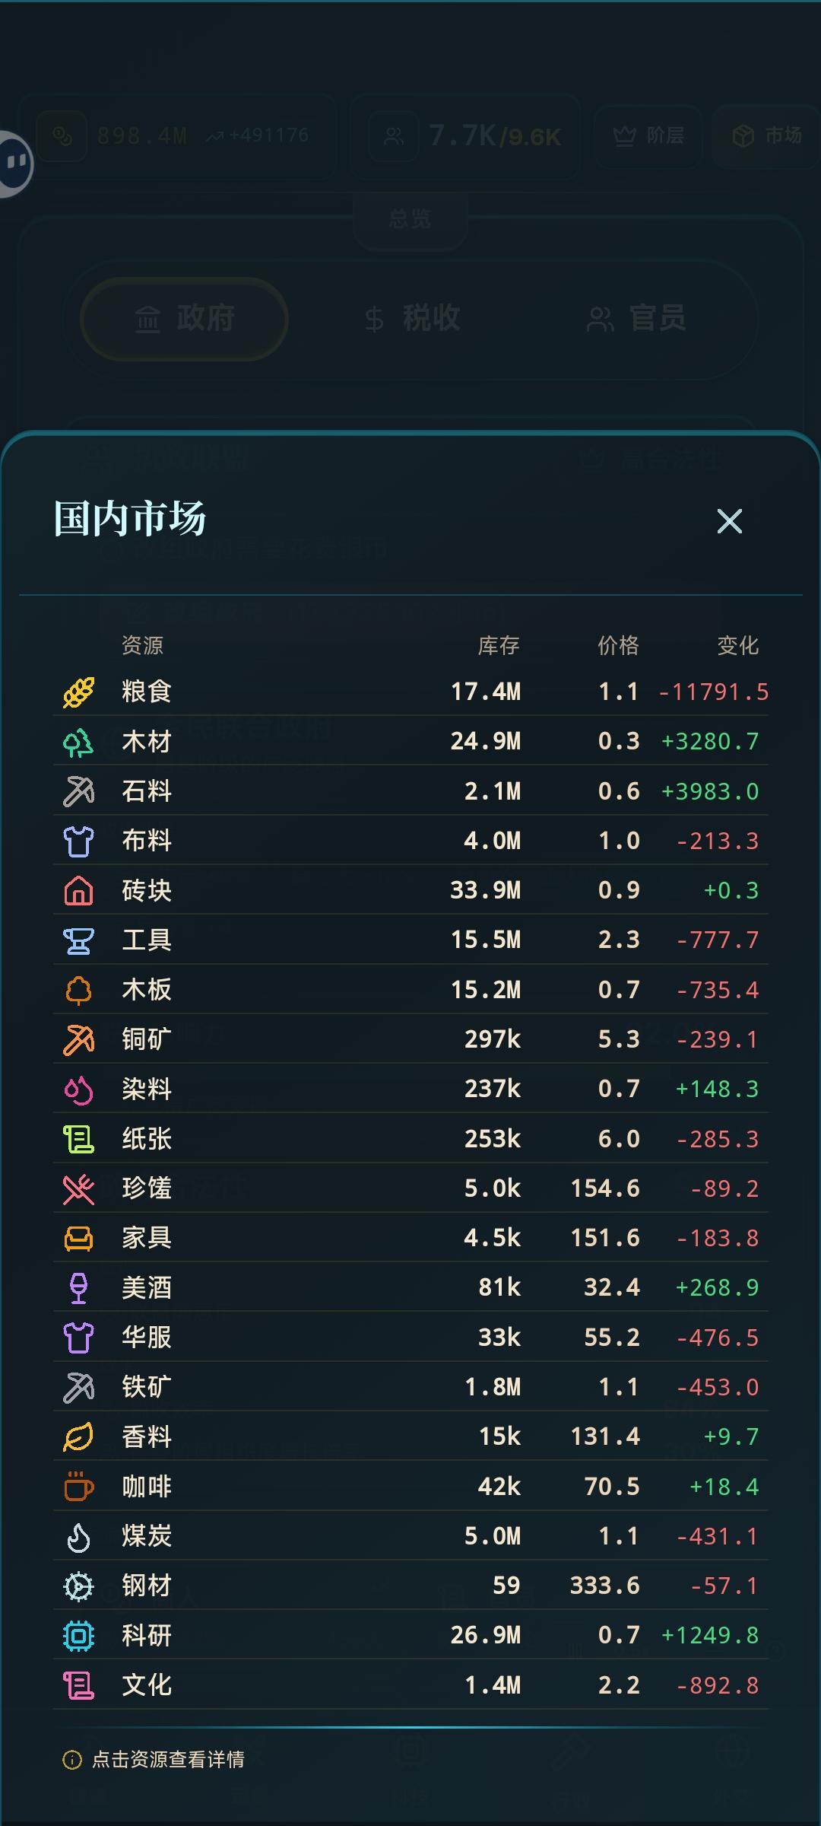Click the coffee cup icon for 咖啡
This screenshot has width=821, height=1826.
(x=78, y=1486)
